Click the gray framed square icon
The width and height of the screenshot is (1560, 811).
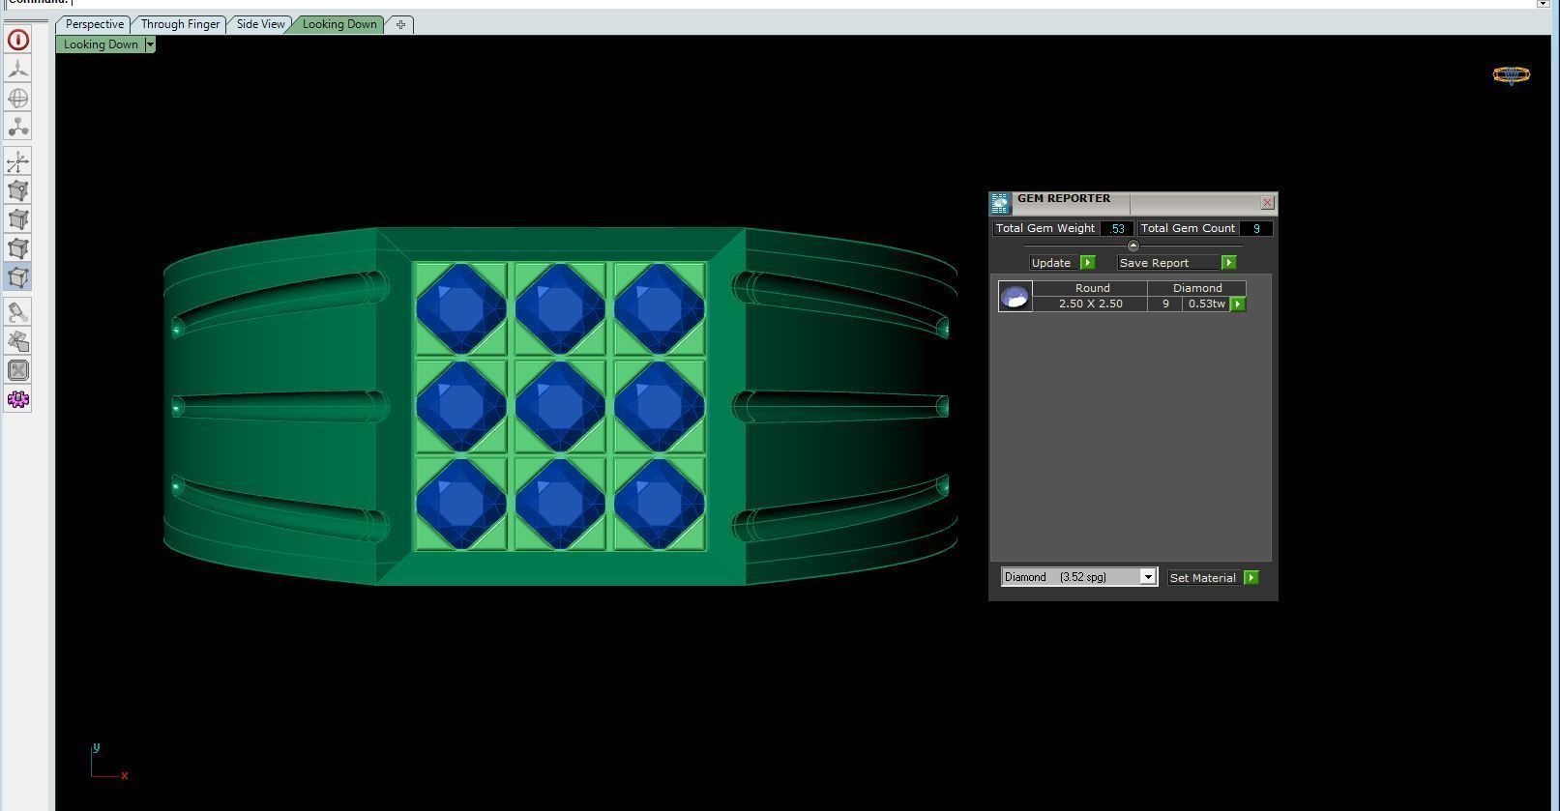pos(17,370)
